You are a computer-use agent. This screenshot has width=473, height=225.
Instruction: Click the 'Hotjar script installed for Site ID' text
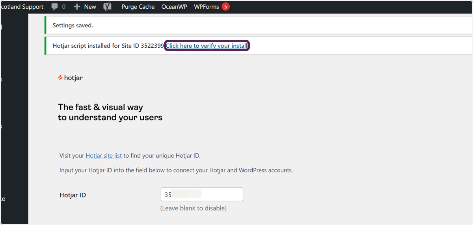[x=108, y=46]
